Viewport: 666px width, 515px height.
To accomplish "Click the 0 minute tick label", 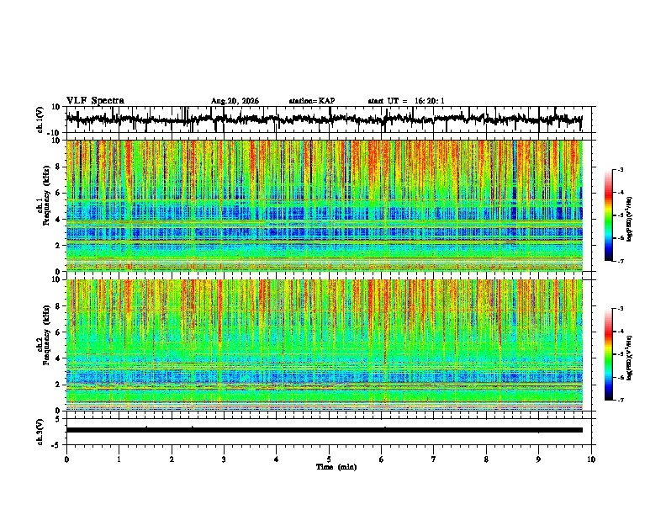I will [x=66, y=459].
